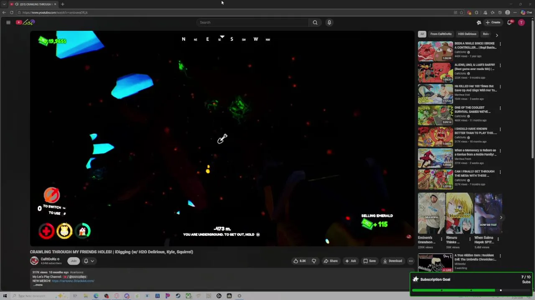Open browser Settings and more ellipsis
The height and width of the screenshot is (300, 535).
[x=515, y=12]
